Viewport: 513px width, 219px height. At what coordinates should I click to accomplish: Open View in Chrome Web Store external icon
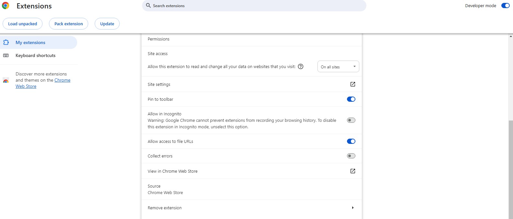(x=353, y=171)
